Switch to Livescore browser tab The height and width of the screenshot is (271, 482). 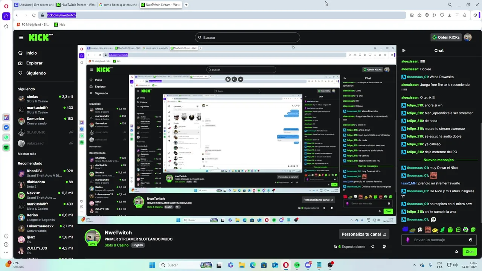[x=34, y=5]
